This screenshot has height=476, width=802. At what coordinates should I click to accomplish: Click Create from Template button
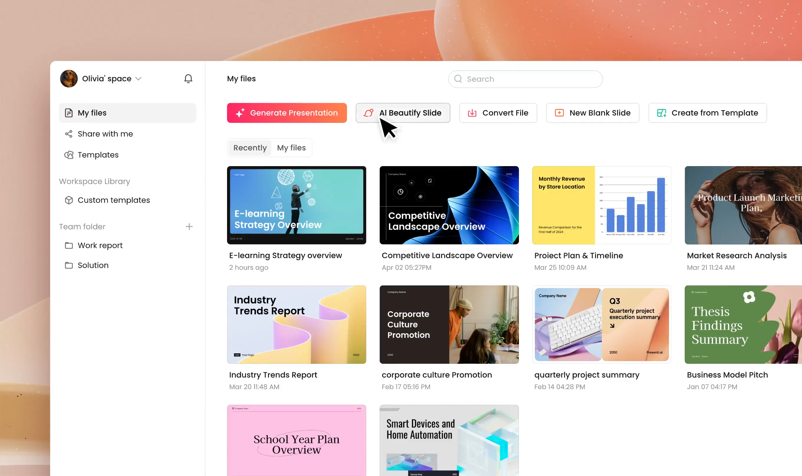pyautogui.click(x=708, y=113)
